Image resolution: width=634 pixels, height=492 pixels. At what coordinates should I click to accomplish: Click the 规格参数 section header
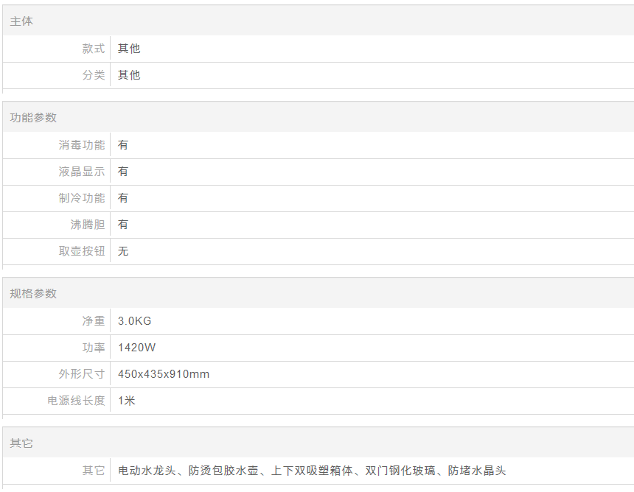(33, 294)
